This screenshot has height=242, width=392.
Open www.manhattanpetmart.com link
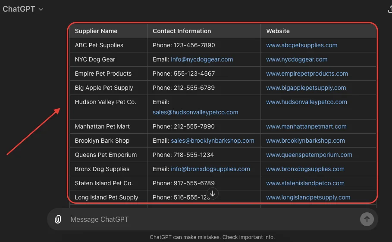(306, 126)
